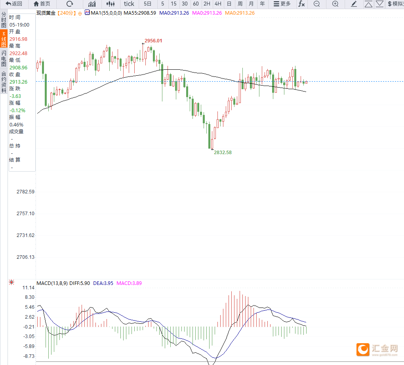404x365 pixels.
Task: Select the 2H timeframe
Action: 207,4
